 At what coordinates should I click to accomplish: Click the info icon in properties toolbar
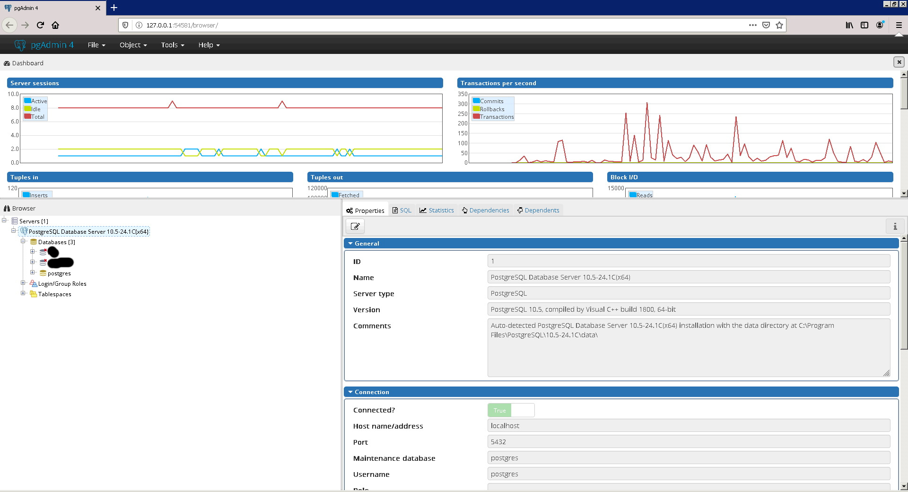(x=895, y=226)
